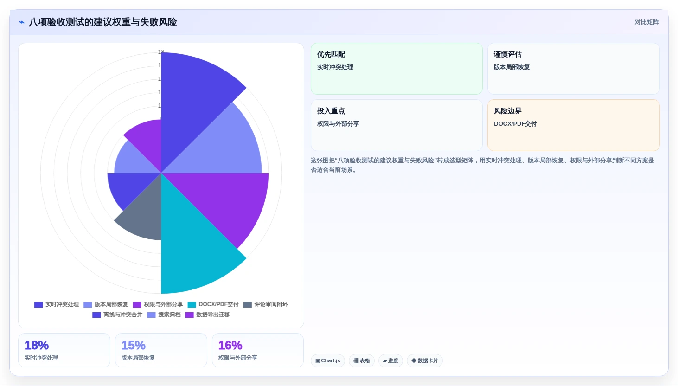678x386 pixels.
Task: Toggle 搜索归档 legend entry
Action: point(164,315)
